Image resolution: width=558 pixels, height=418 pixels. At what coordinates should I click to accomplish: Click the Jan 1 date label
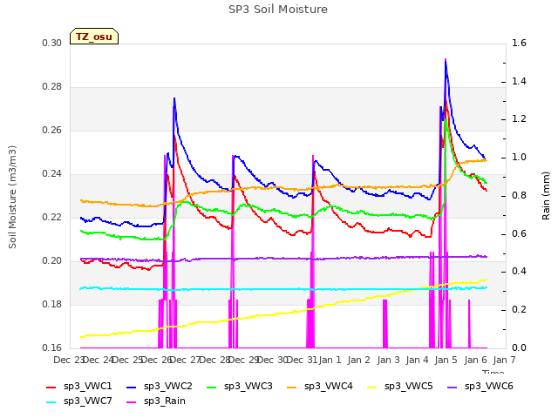tap(330, 360)
